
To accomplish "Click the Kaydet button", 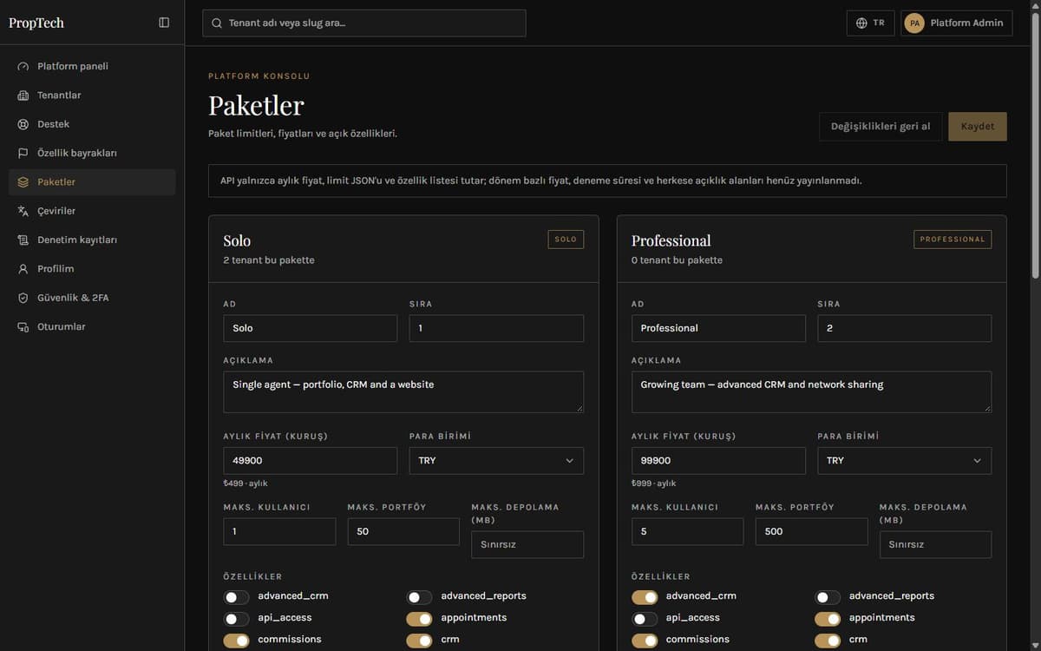I will pos(978,127).
